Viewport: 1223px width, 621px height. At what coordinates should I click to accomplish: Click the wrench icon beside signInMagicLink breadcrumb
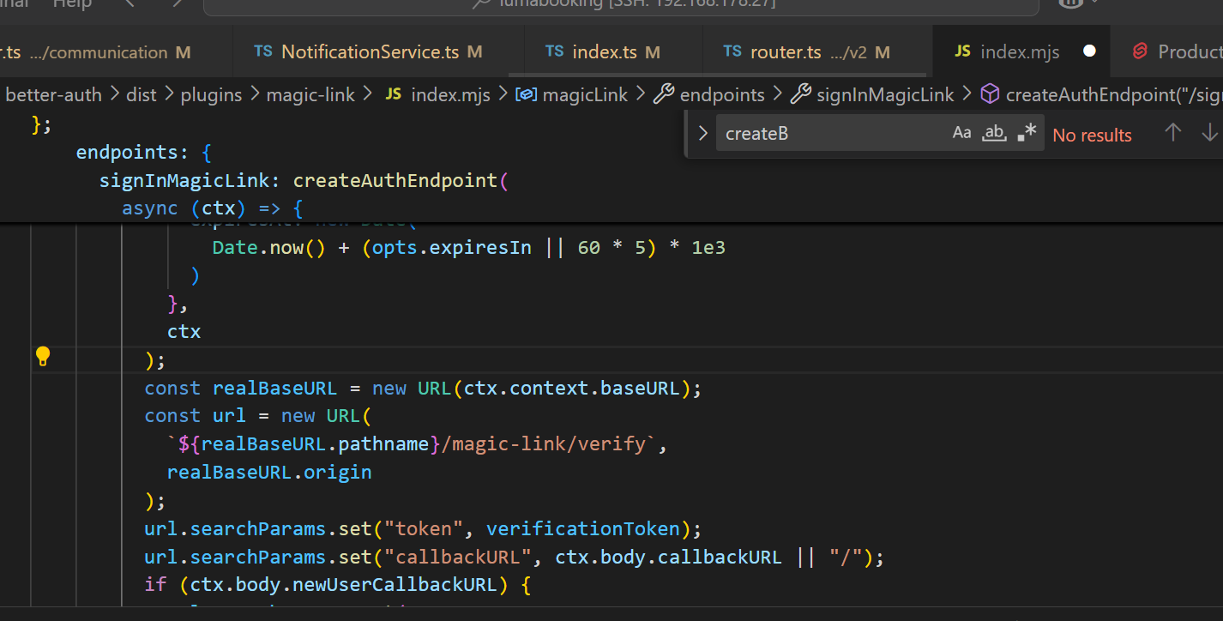click(x=800, y=94)
